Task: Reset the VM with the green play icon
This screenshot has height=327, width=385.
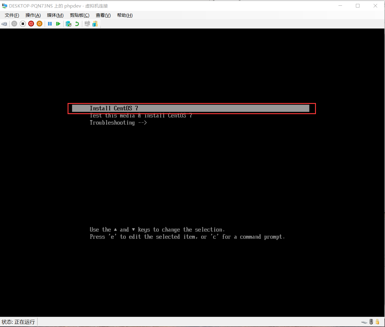Action: click(58, 24)
